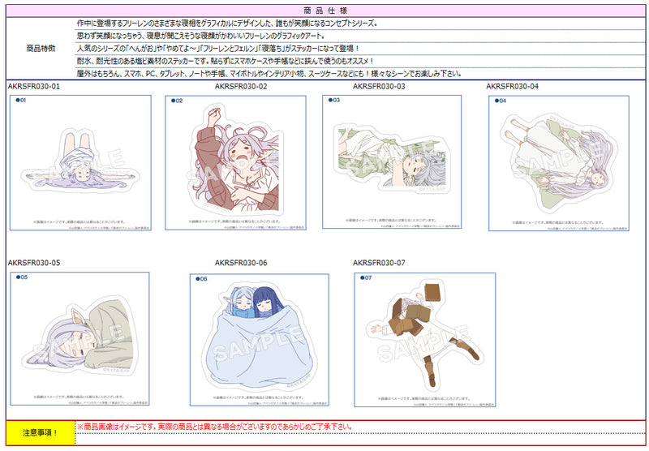Click the ●02 marker in the second card
Screen dimensions: 649x451
click(177, 101)
